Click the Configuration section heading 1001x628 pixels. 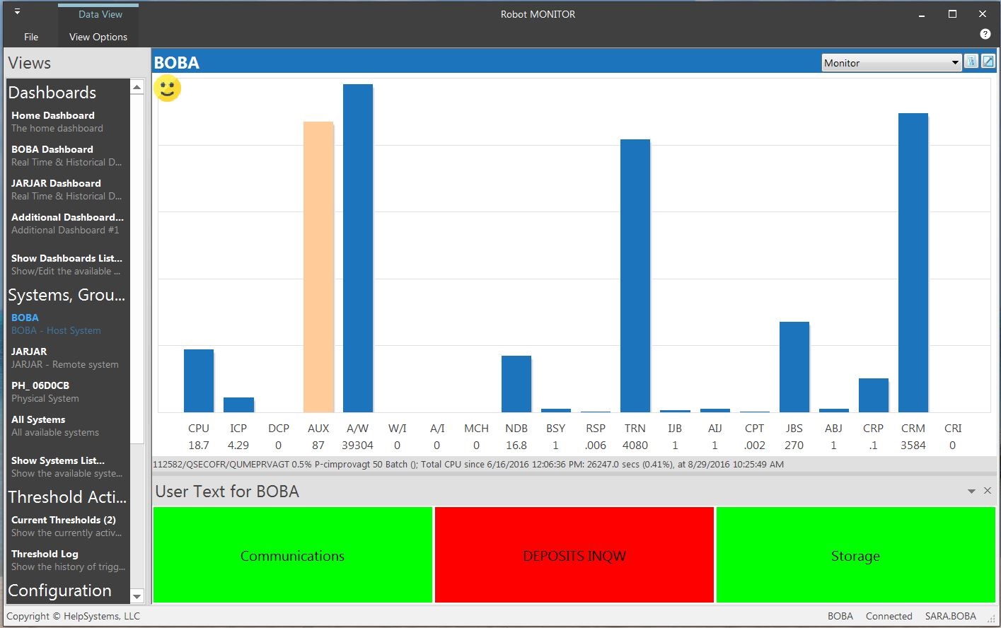[x=60, y=591]
